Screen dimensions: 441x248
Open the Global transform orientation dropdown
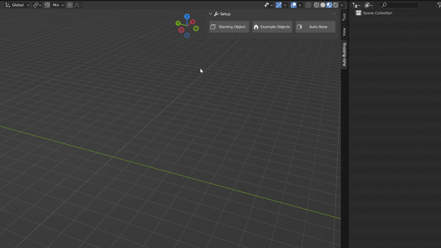pyautogui.click(x=17, y=5)
